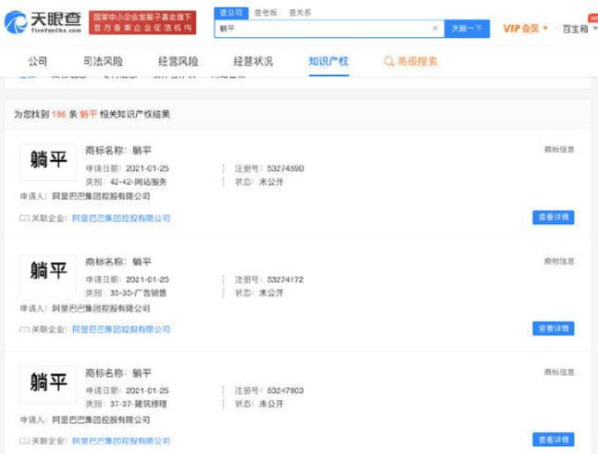
Task: Select the 查关系 search tab
Action: [x=299, y=13]
